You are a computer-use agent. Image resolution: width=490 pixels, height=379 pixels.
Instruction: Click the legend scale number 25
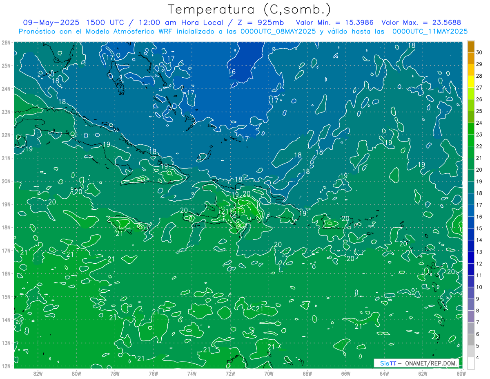coord(479,111)
